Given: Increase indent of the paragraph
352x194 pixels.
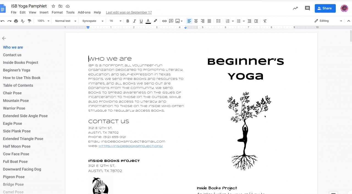Looking at the screenshot, I should 256,21.
